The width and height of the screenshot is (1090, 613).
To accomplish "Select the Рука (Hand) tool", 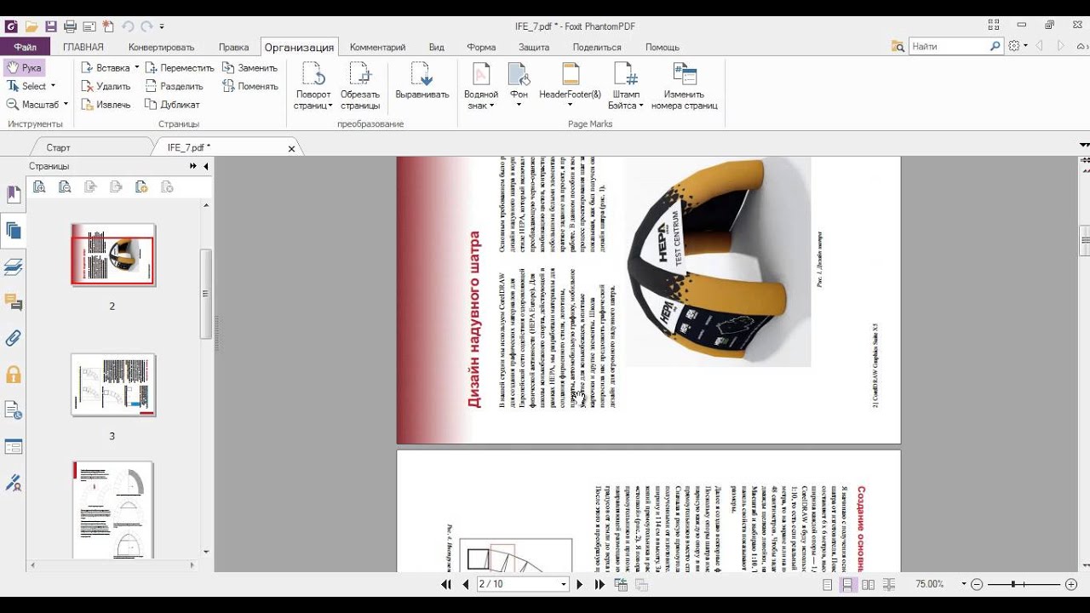I will [24, 67].
